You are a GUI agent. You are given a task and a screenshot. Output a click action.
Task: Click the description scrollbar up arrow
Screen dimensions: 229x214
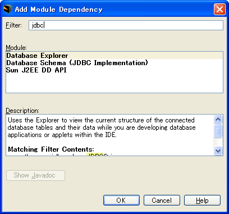(218, 119)
